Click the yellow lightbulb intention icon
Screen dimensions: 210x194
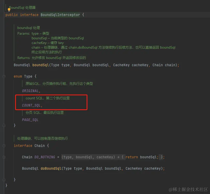[9, 10]
